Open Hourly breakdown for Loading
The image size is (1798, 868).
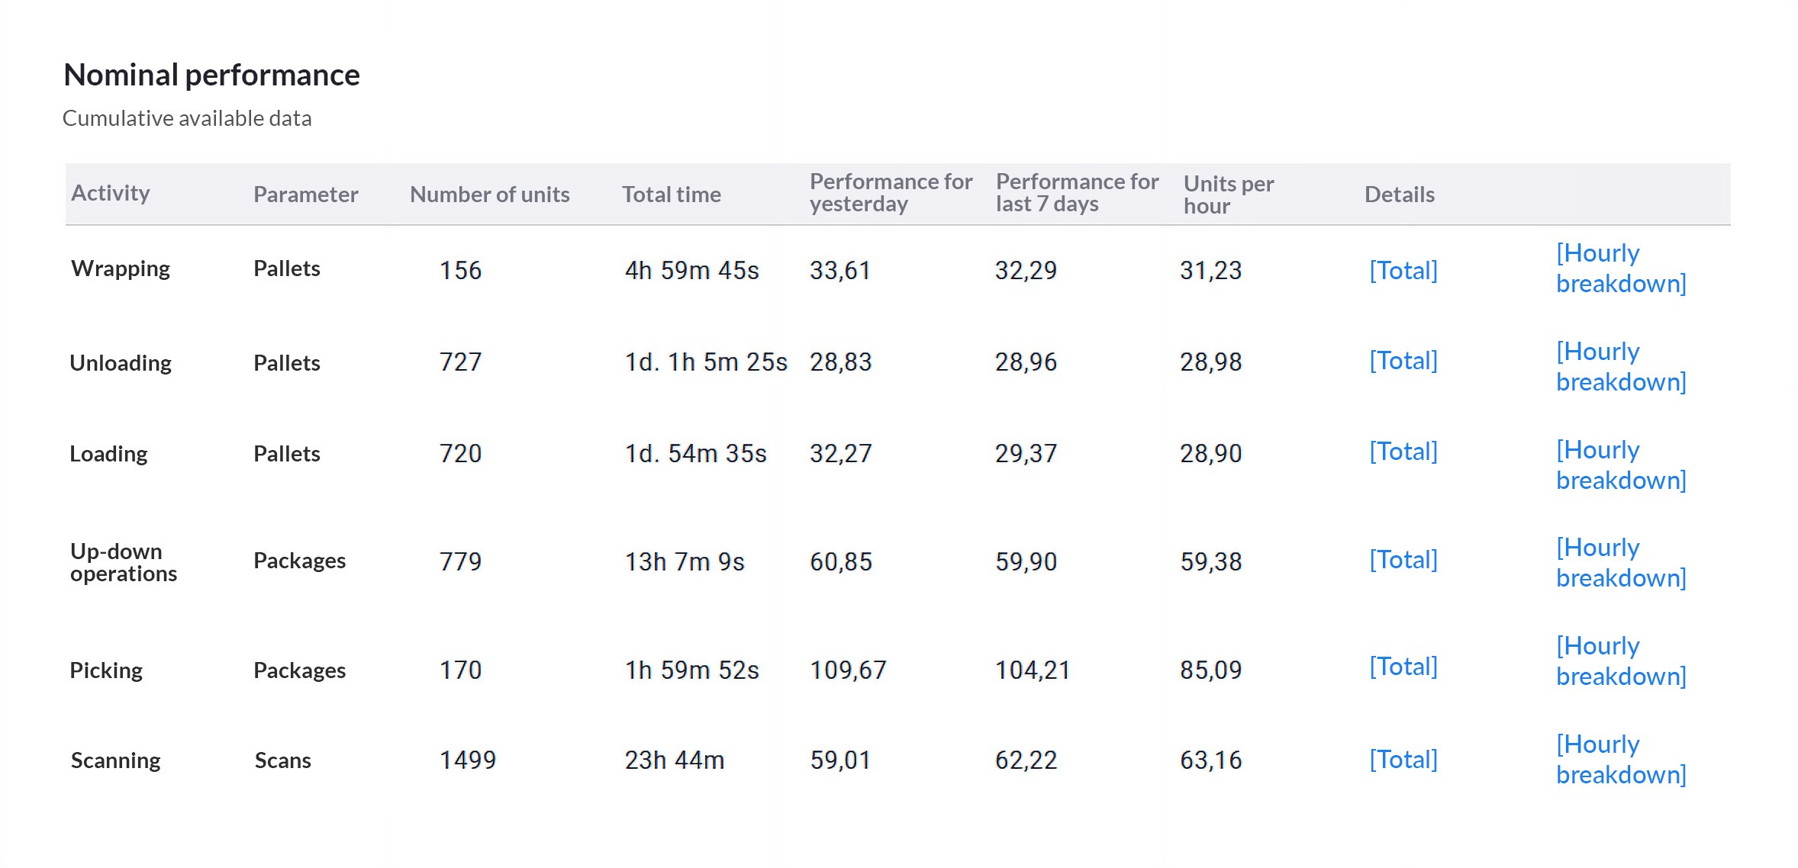tap(1621, 465)
